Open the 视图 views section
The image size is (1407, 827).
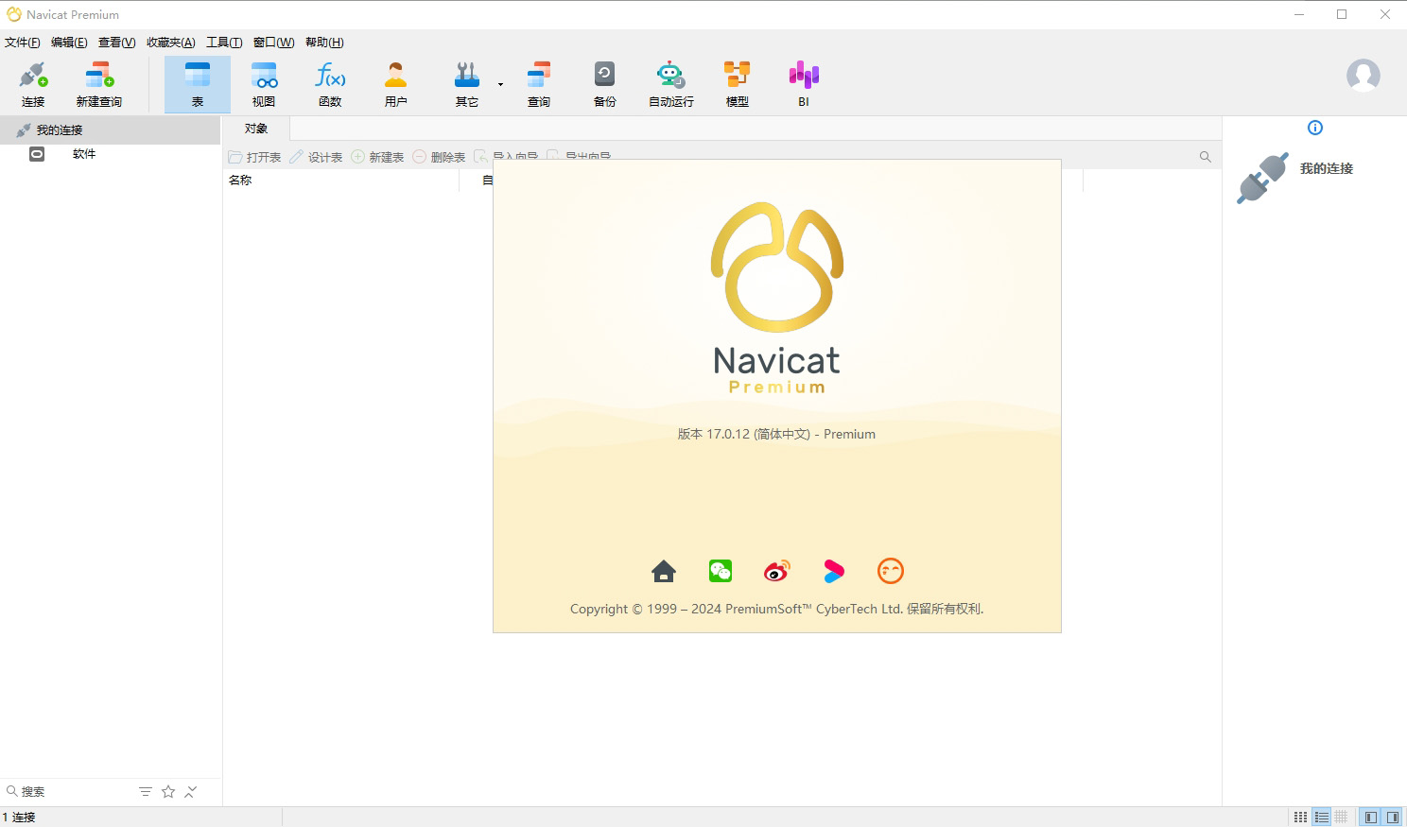(x=264, y=84)
